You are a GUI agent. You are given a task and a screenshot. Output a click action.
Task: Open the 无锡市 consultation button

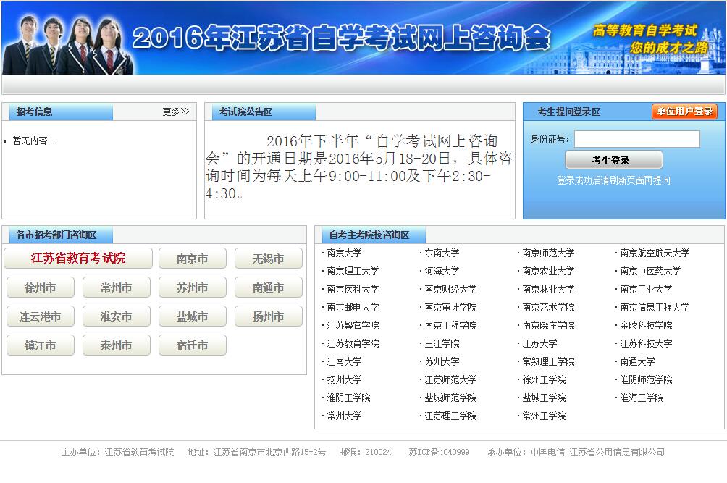coord(268,259)
